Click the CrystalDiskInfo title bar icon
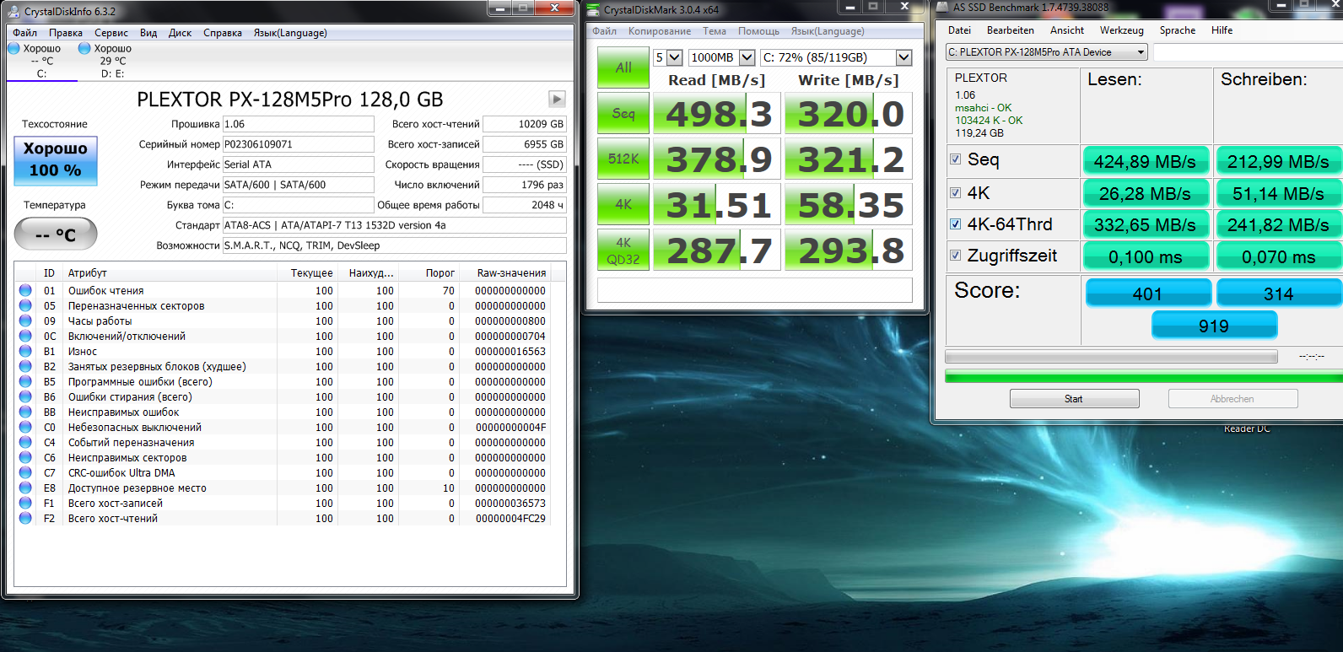Image resolution: width=1343 pixels, height=652 pixels. (14, 11)
